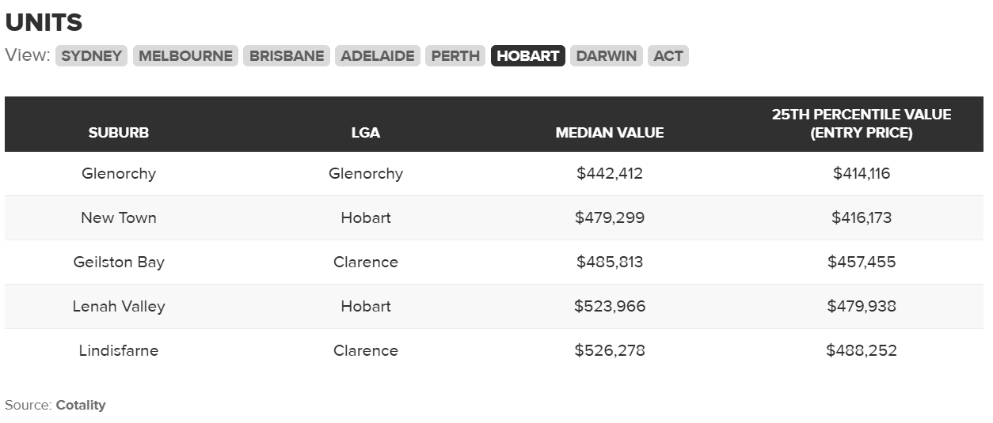
Task: View ACT unit values
Action: (668, 56)
